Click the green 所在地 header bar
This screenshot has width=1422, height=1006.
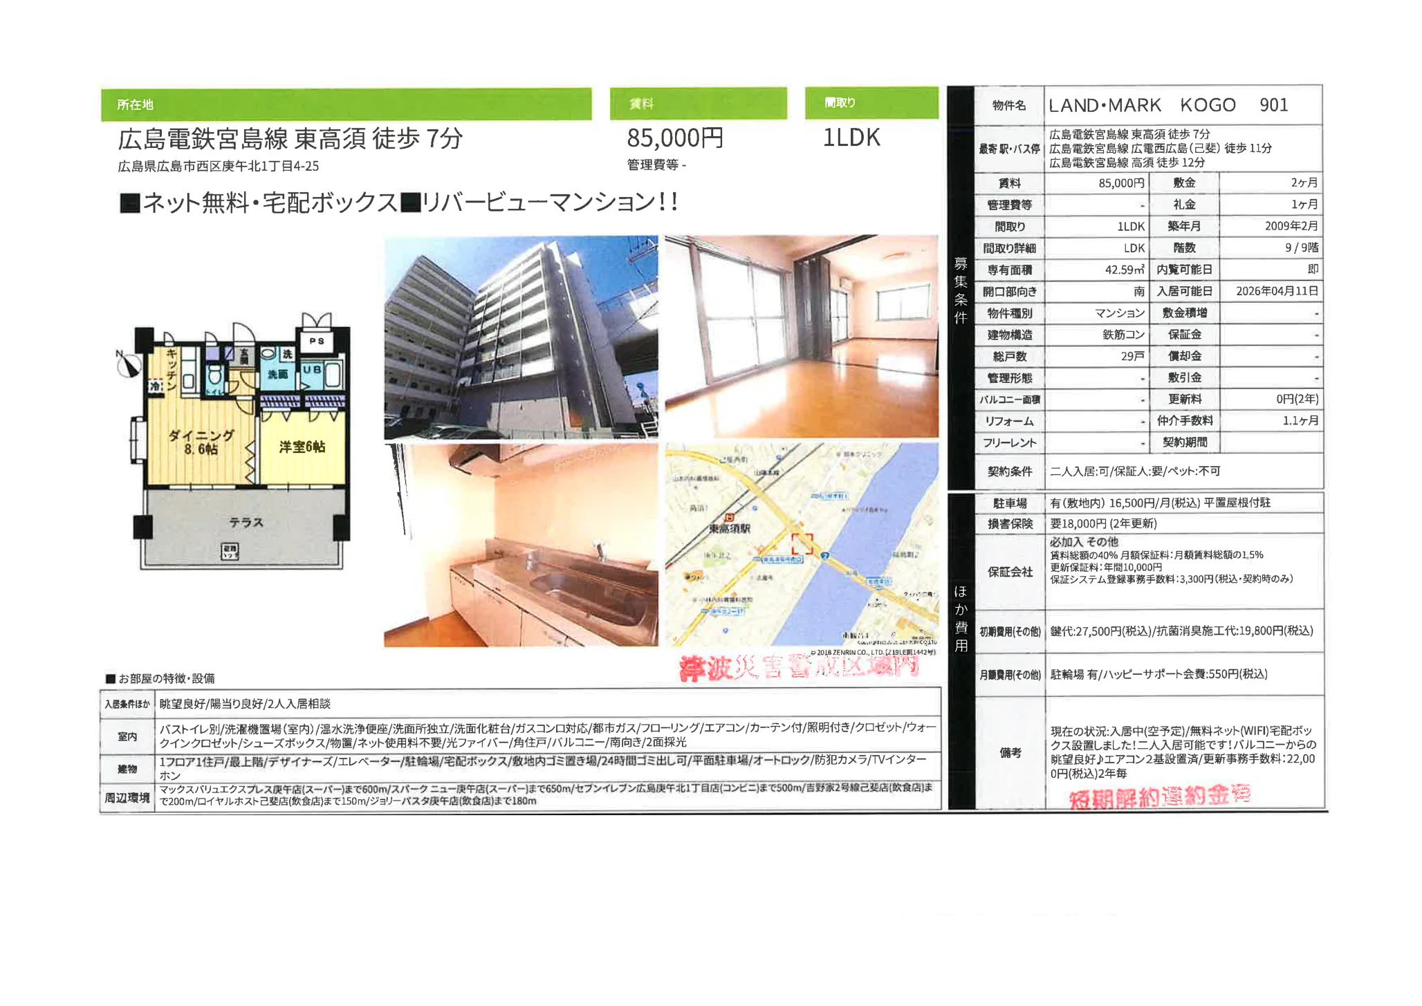tap(346, 104)
